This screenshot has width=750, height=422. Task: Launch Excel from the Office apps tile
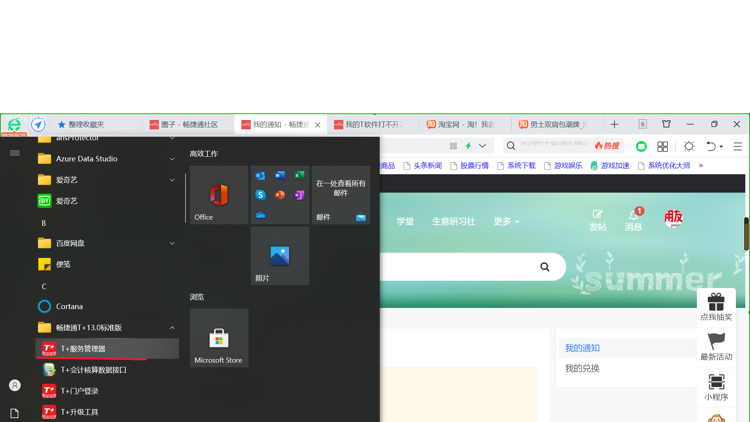click(299, 175)
